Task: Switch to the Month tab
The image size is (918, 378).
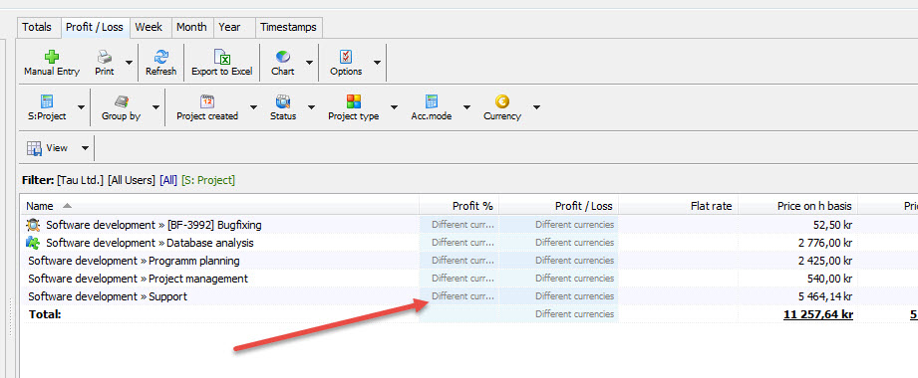Action: [x=191, y=27]
